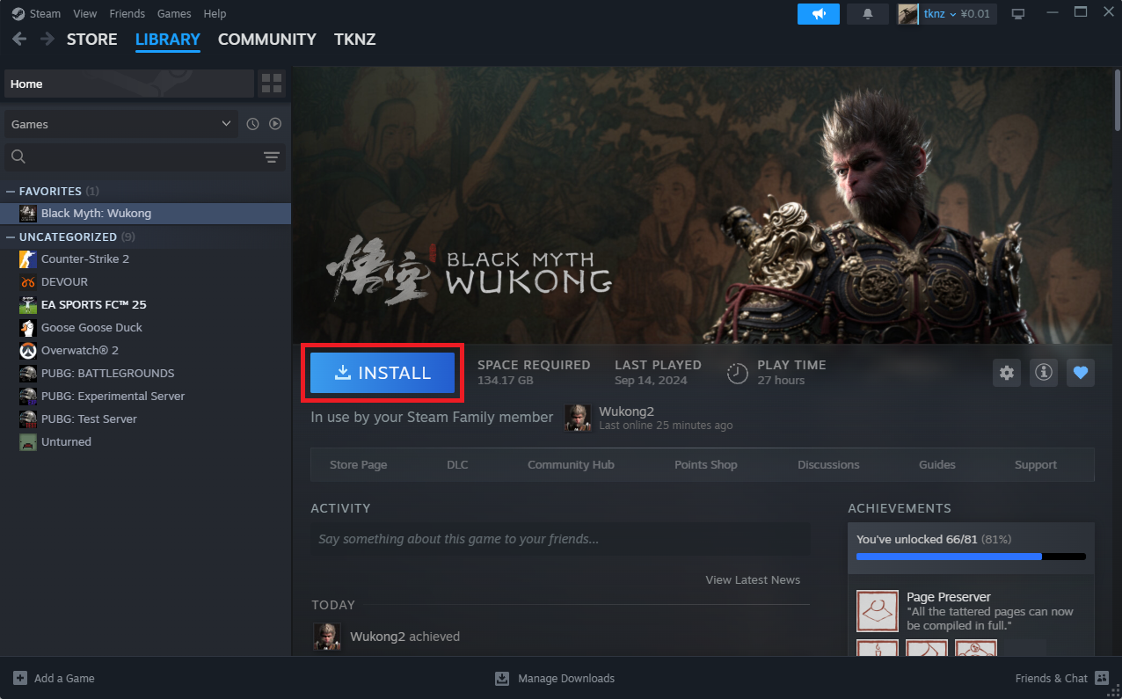Open the library filter icon
Screen dimensions: 1122x699
(271, 157)
